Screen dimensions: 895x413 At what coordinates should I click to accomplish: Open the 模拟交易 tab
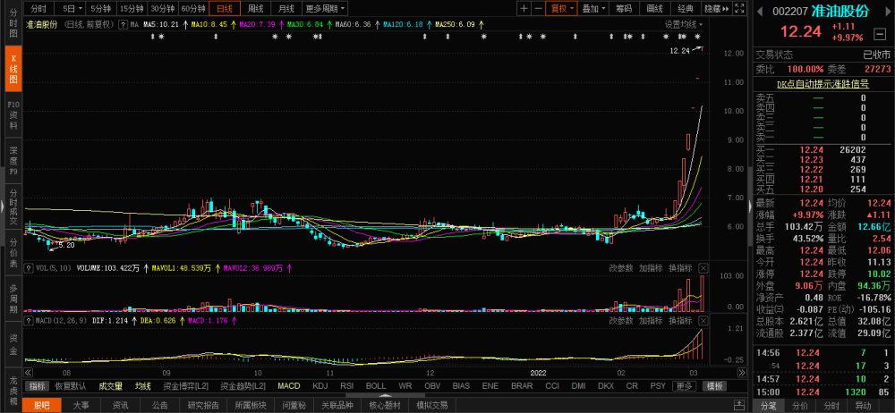(x=432, y=406)
